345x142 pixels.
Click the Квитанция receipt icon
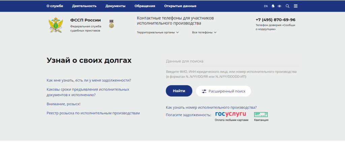pos(261,115)
